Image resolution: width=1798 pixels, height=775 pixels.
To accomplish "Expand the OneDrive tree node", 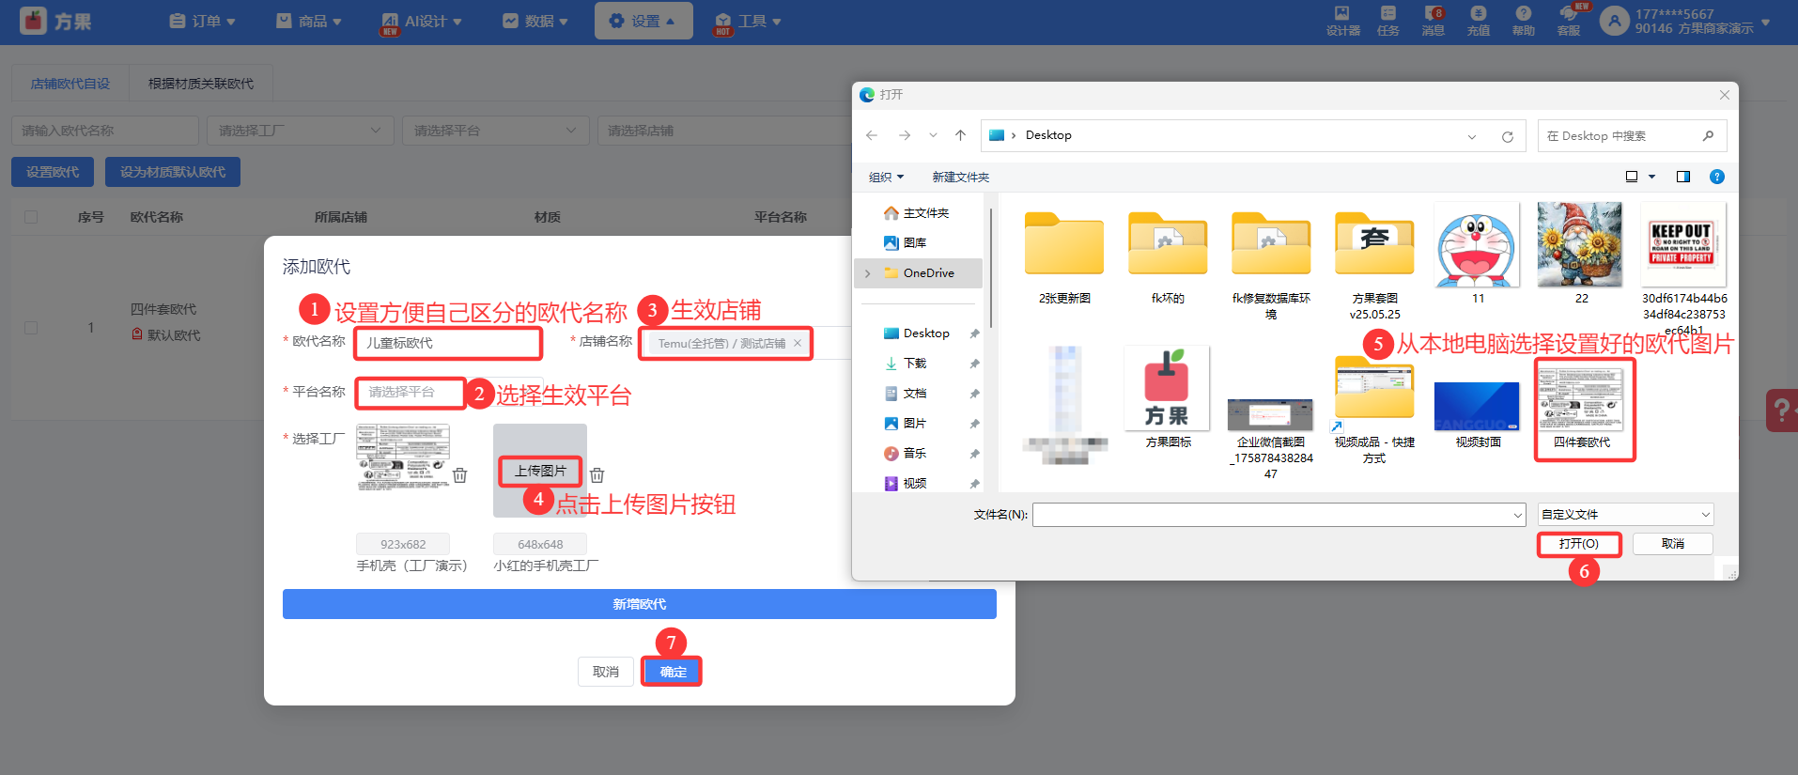I will pos(867,273).
